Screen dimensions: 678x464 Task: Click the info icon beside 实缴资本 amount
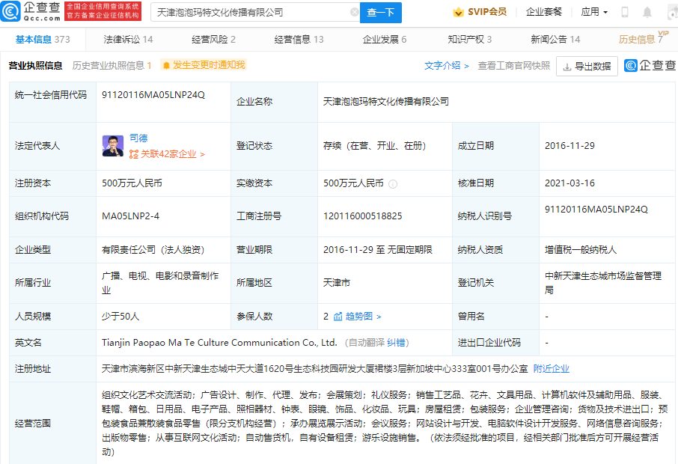click(393, 183)
